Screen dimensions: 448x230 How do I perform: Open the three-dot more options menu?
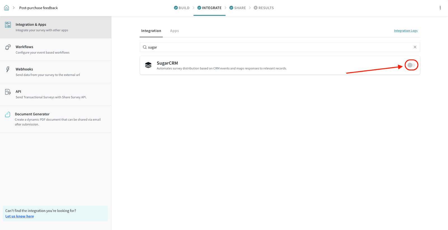point(440,8)
